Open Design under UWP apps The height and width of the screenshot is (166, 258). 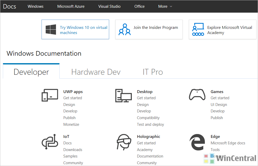69,105
